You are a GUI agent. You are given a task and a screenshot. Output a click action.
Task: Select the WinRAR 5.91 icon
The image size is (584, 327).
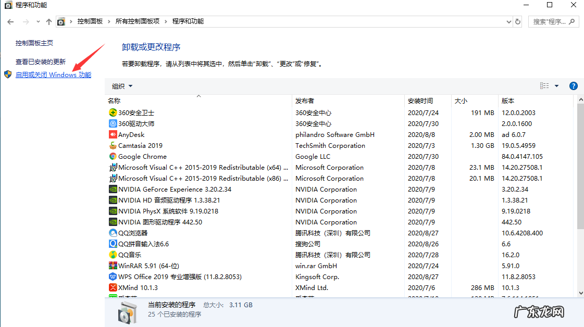click(113, 266)
